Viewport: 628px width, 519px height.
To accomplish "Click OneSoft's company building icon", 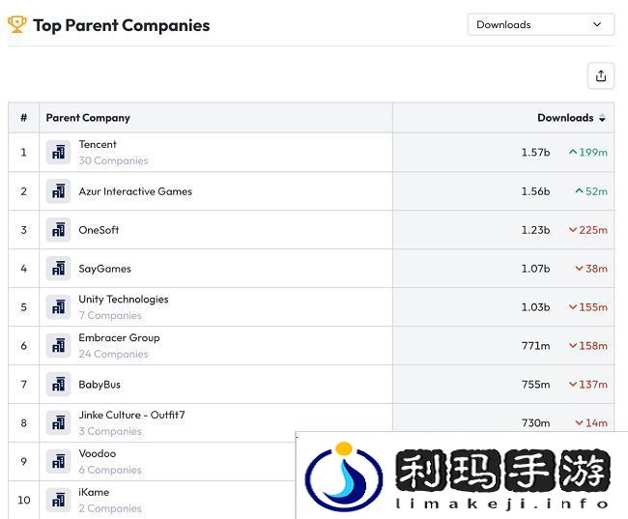I will [x=58, y=230].
